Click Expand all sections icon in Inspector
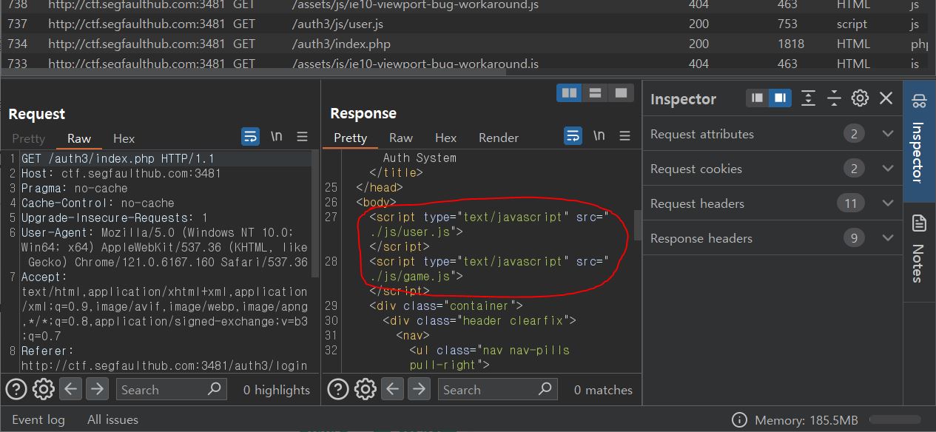936x432 pixels. (808, 98)
